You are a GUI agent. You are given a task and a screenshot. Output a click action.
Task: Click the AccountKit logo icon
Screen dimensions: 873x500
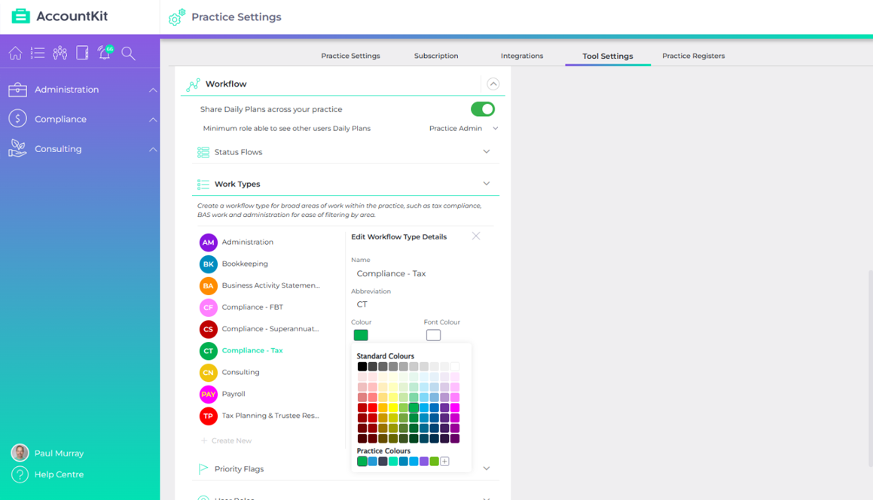tap(20, 16)
